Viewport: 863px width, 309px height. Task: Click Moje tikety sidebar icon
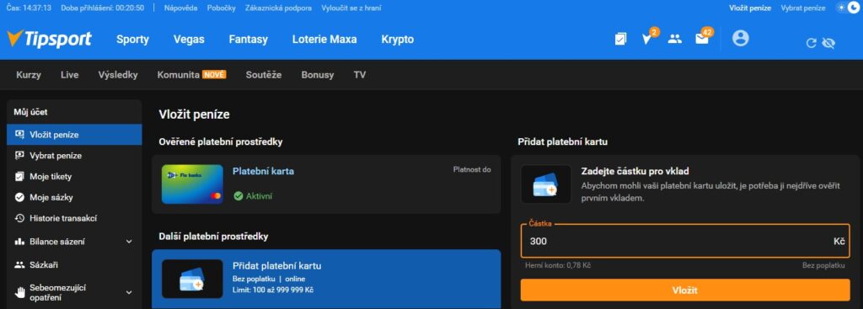click(x=20, y=177)
